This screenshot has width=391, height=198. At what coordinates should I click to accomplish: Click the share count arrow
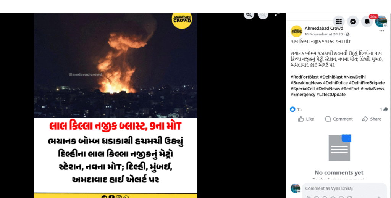point(384,109)
